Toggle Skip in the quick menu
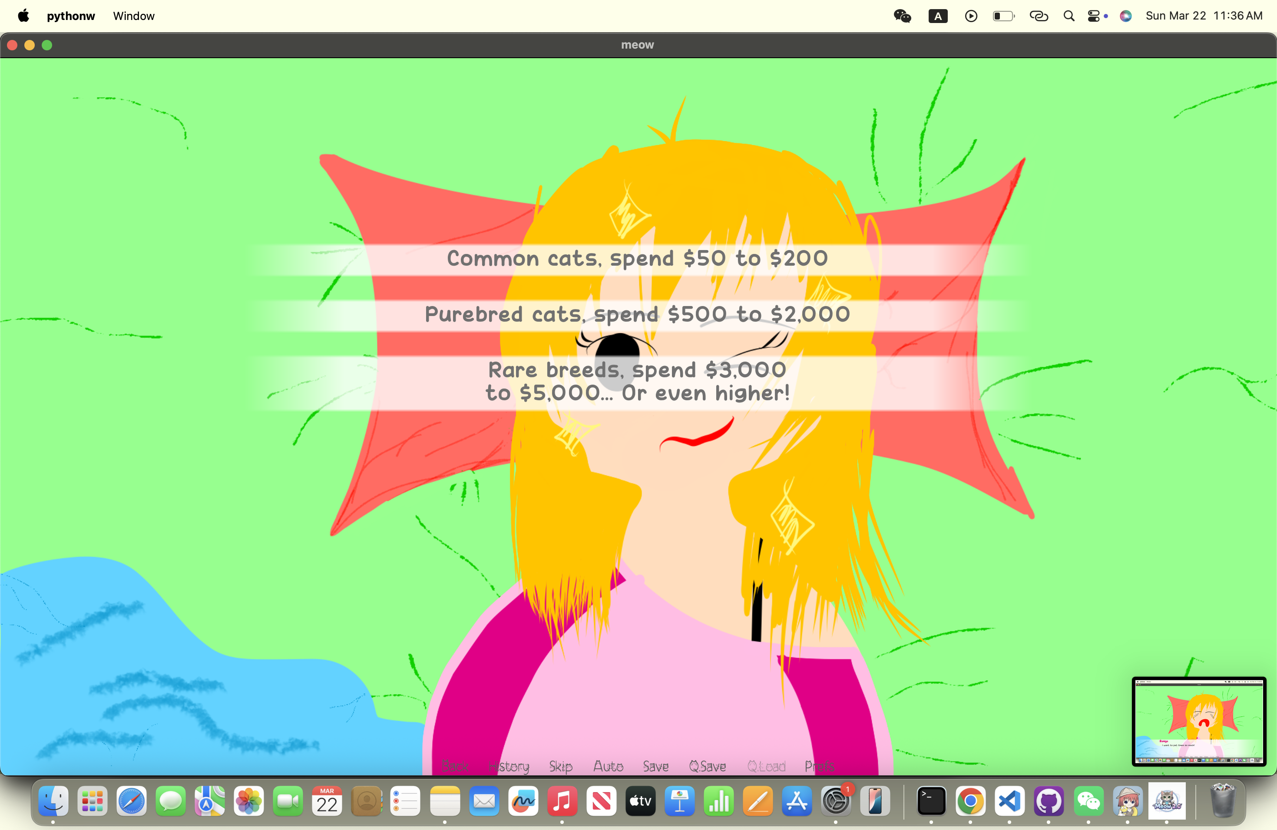The width and height of the screenshot is (1277, 830). click(x=561, y=766)
